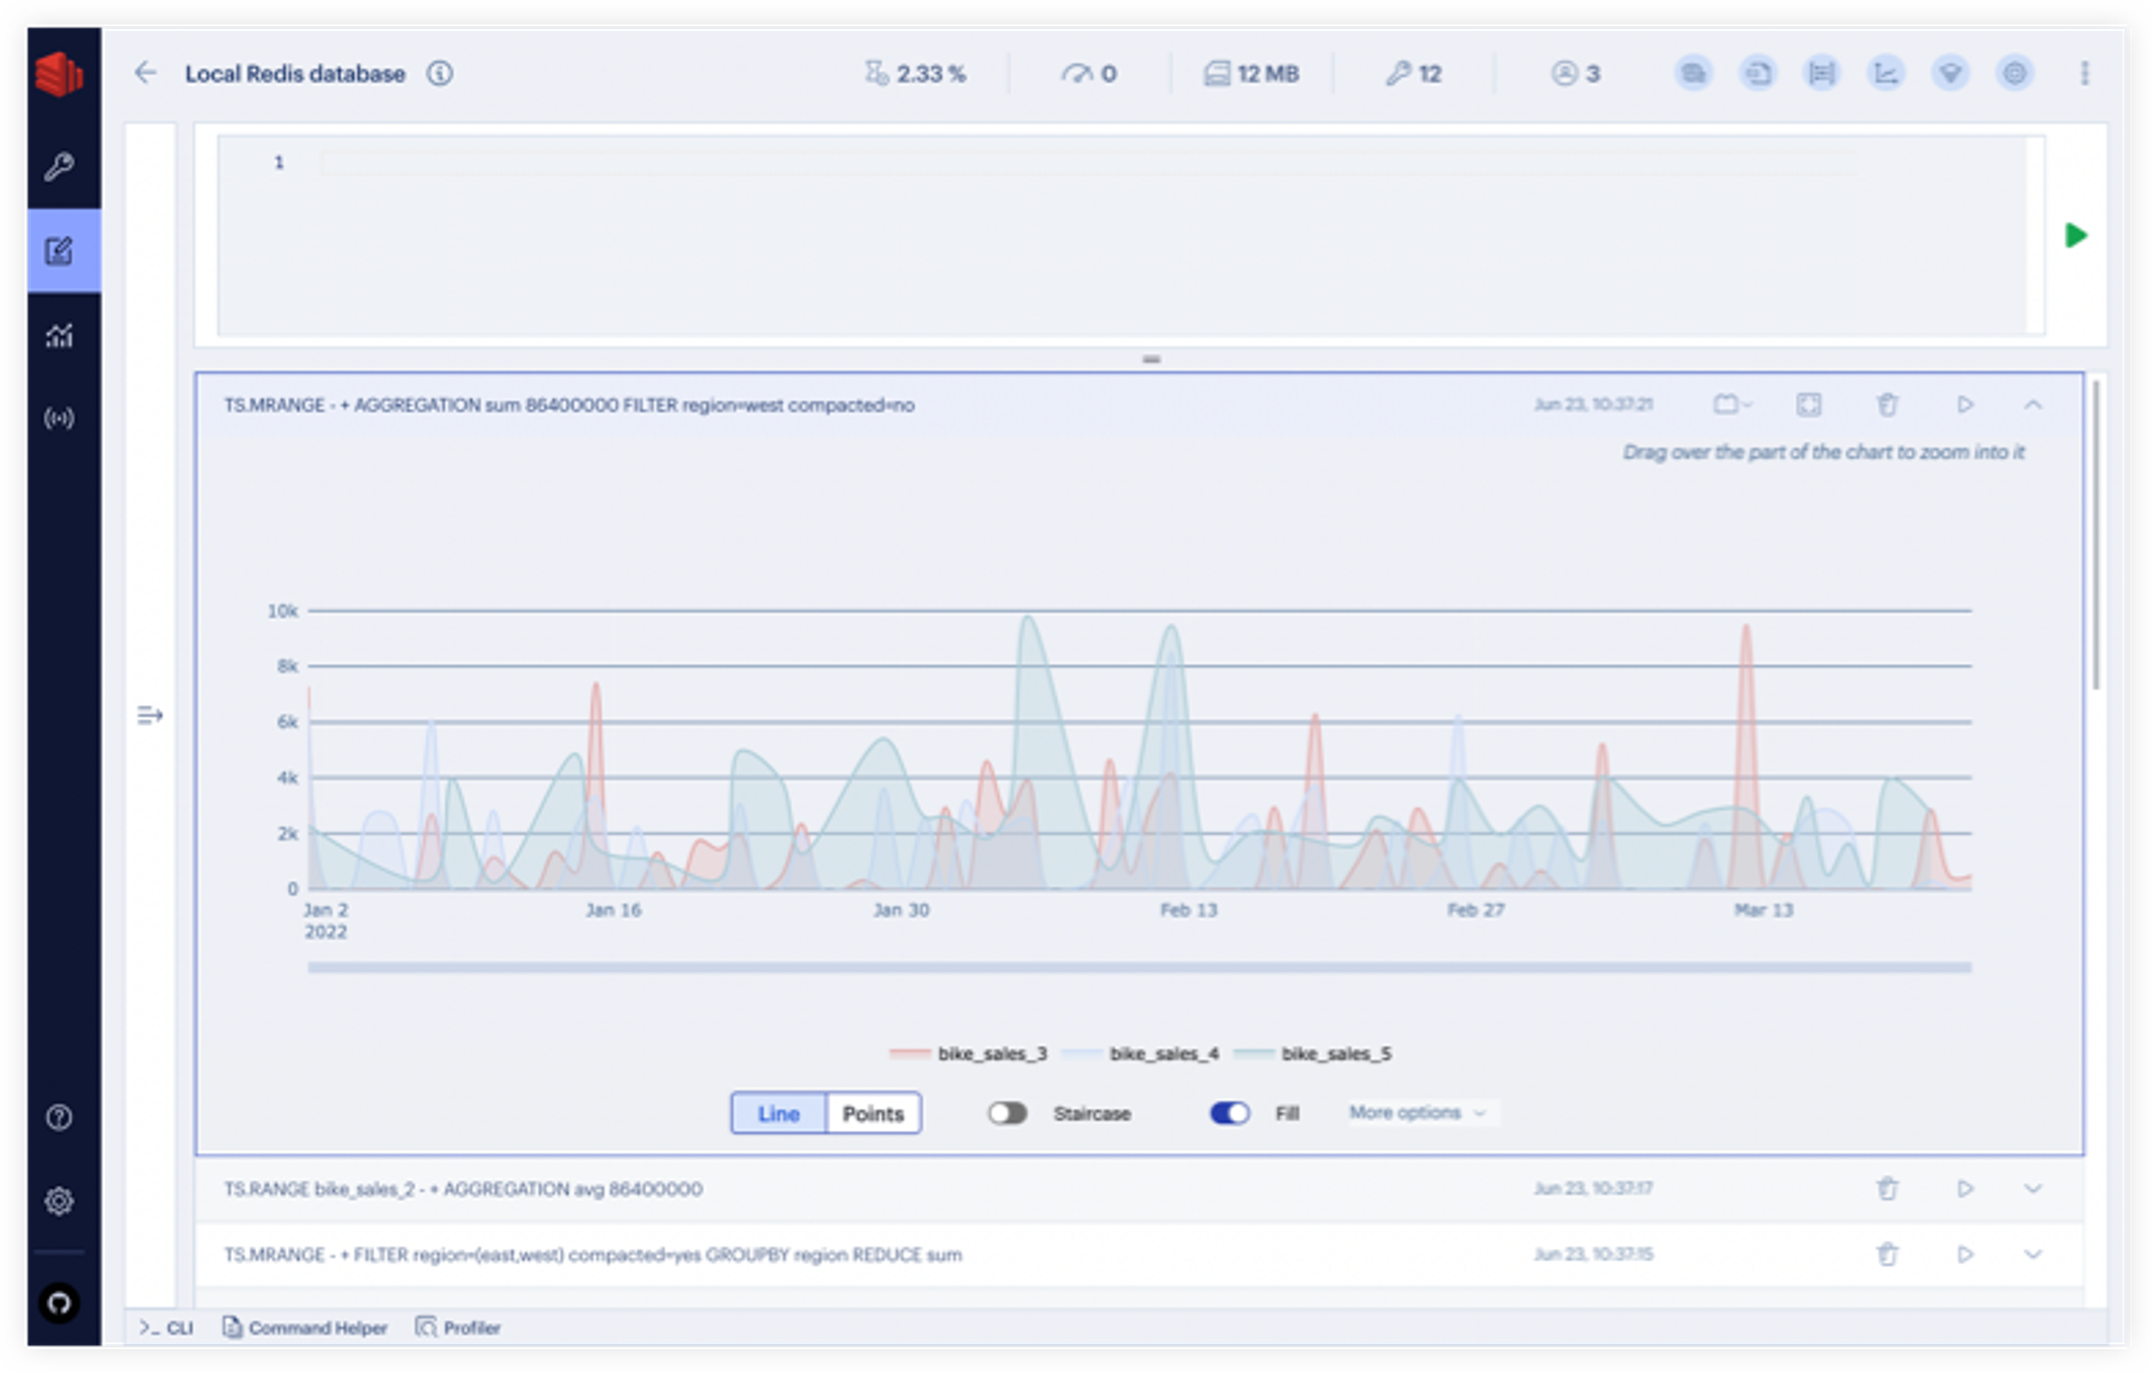Image resolution: width=2153 pixels, height=1373 pixels.
Task: Click the 12 MB memory indicator
Action: pos(1251,73)
